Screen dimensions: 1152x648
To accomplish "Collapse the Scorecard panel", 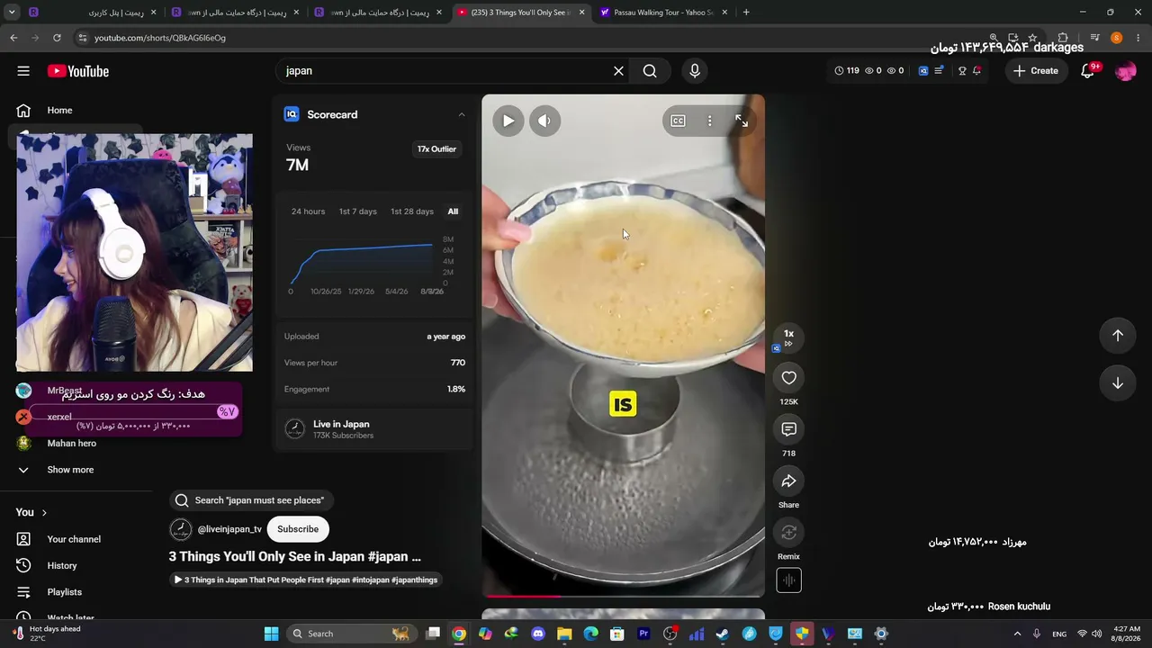I will click(462, 114).
